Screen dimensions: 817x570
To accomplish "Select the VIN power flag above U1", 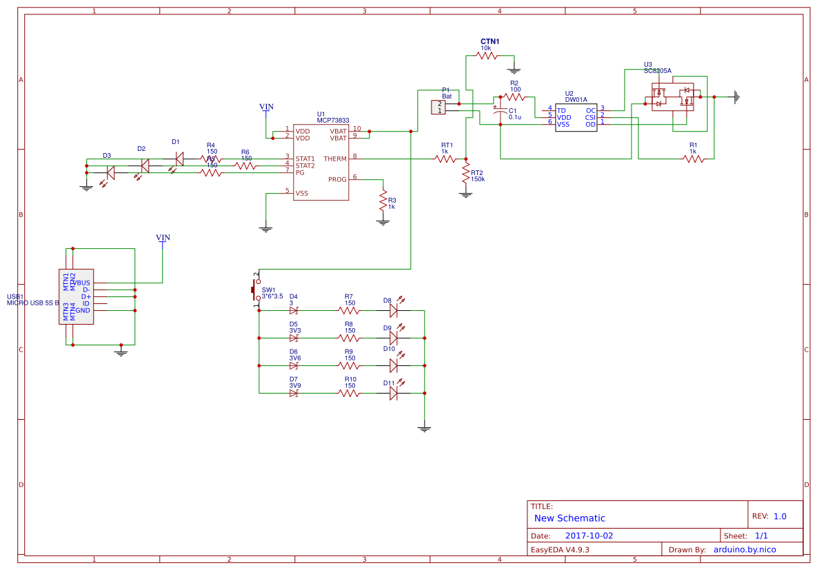I will tap(266, 108).
